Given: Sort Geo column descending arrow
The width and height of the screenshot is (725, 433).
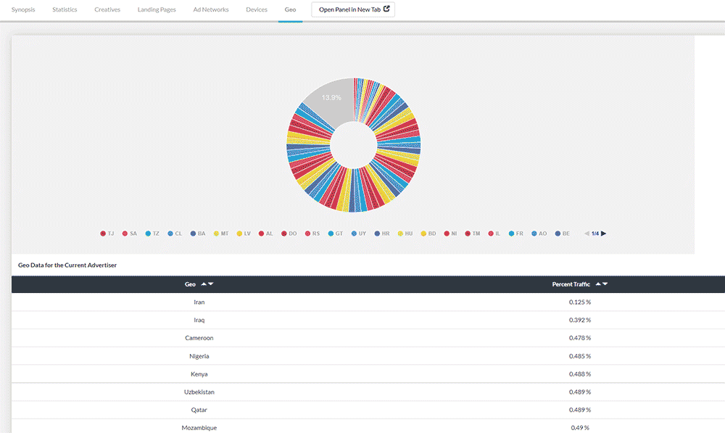Looking at the screenshot, I should (211, 284).
